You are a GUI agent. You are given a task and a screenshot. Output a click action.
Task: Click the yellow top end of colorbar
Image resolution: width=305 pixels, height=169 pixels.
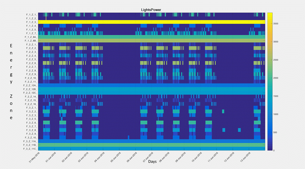tap(270, 14)
